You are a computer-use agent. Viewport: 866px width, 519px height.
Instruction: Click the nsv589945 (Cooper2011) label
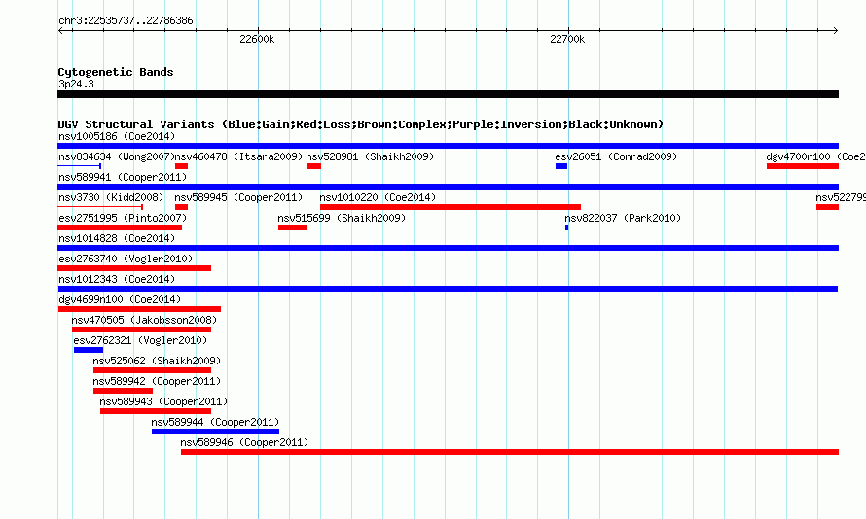tap(238, 197)
